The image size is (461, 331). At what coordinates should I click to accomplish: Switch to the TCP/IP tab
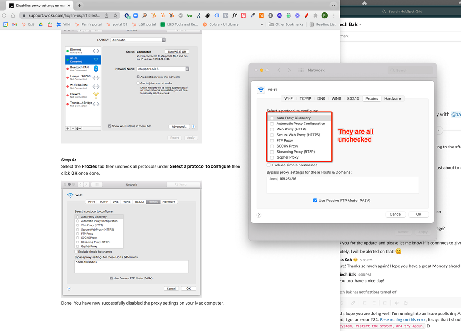tap(305, 98)
